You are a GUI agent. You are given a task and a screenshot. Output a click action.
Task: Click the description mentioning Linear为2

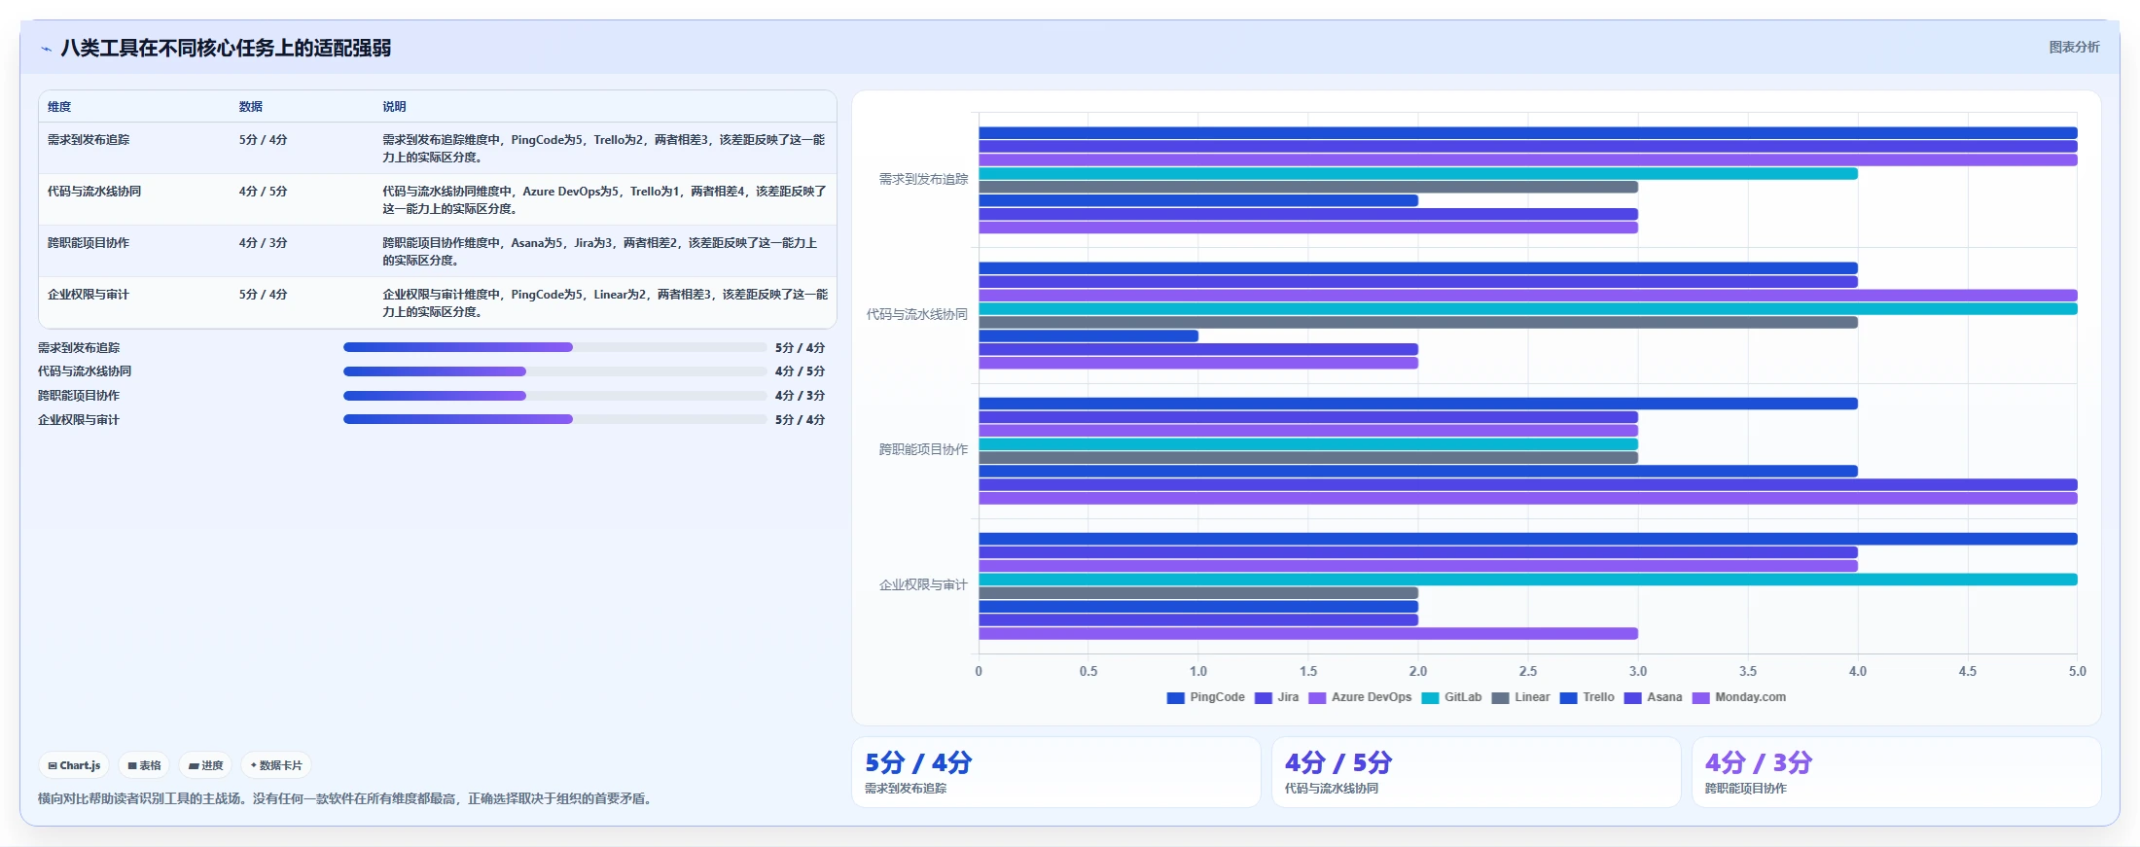pos(605,303)
